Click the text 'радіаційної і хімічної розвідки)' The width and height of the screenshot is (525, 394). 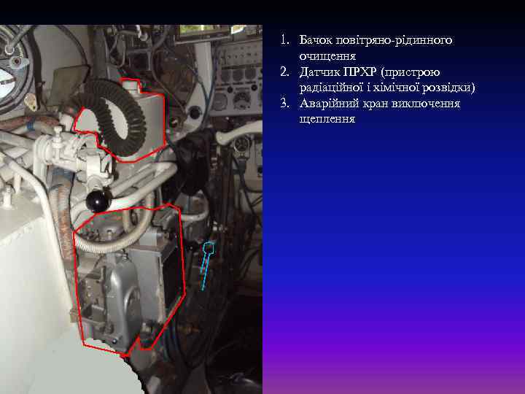click(x=387, y=88)
